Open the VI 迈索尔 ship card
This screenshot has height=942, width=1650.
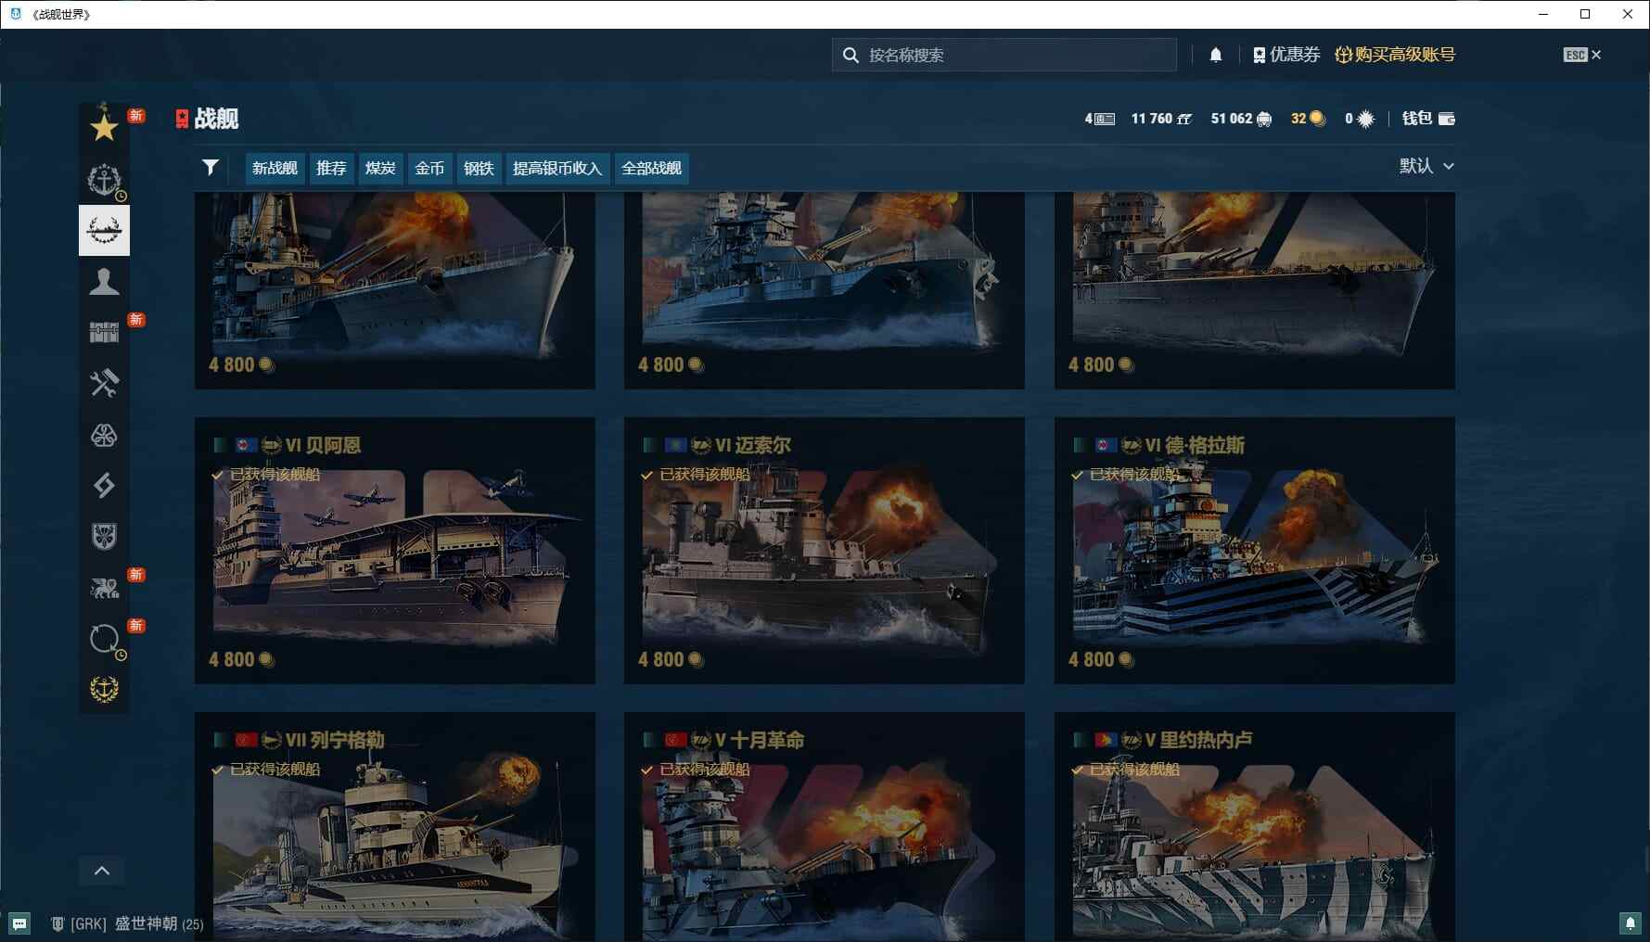point(825,551)
